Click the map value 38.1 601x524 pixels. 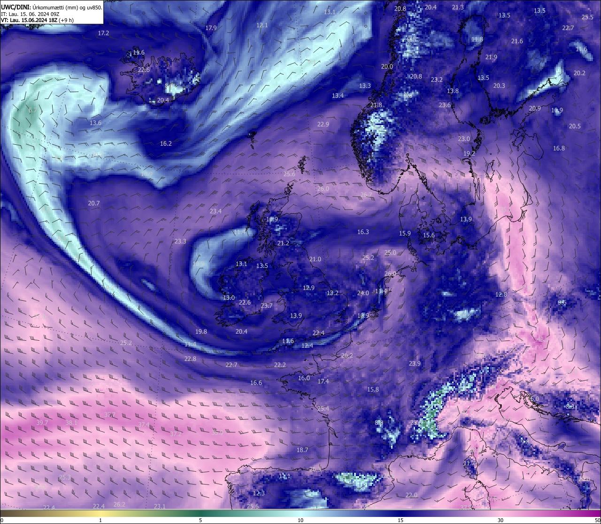click(71, 423)
